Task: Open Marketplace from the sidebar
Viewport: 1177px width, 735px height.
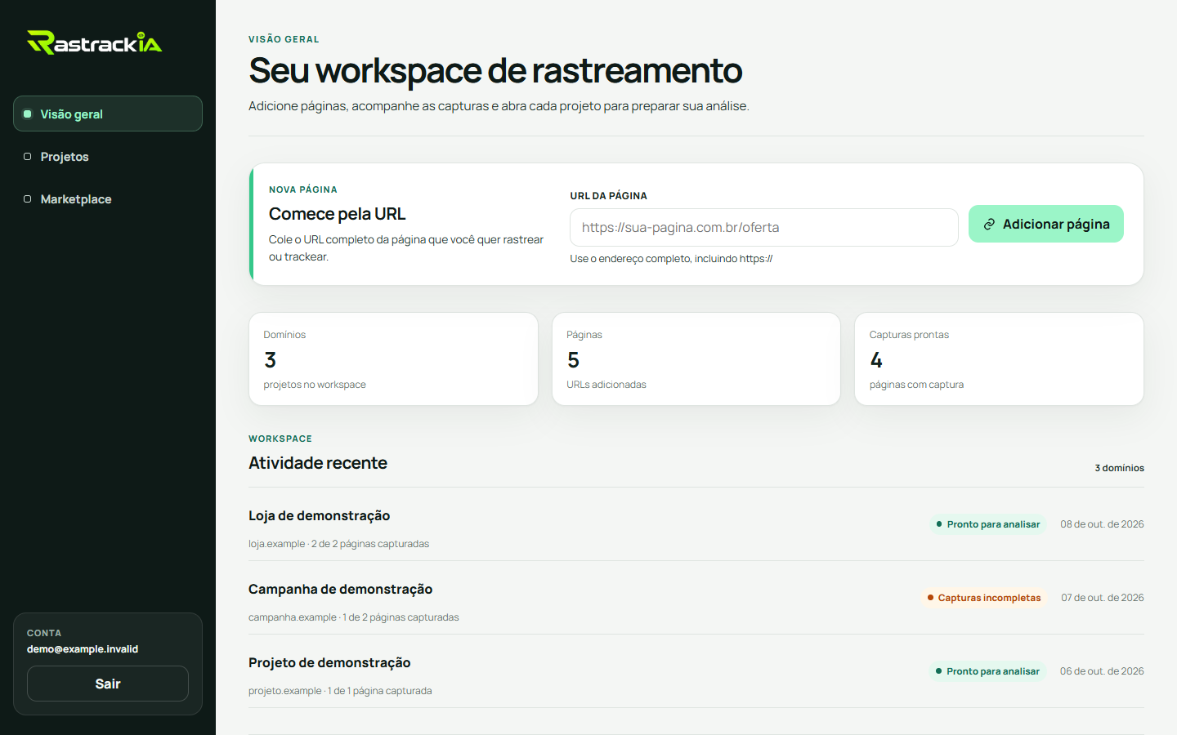Action: [x=108, y=198]
